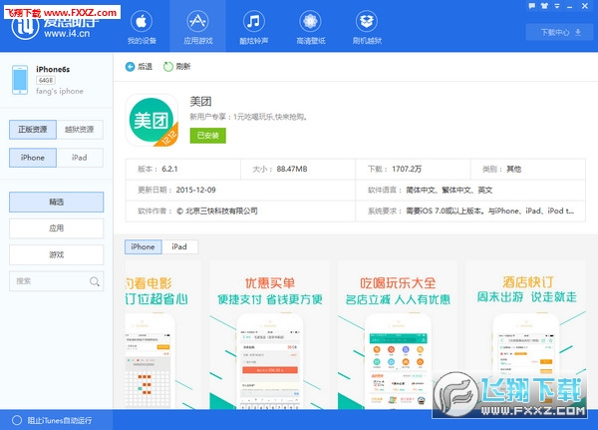Viewport: 598px width, 430px height.
Task: Click the magnifier search icon
Action: pyautogui.click(x=95, y=282)
